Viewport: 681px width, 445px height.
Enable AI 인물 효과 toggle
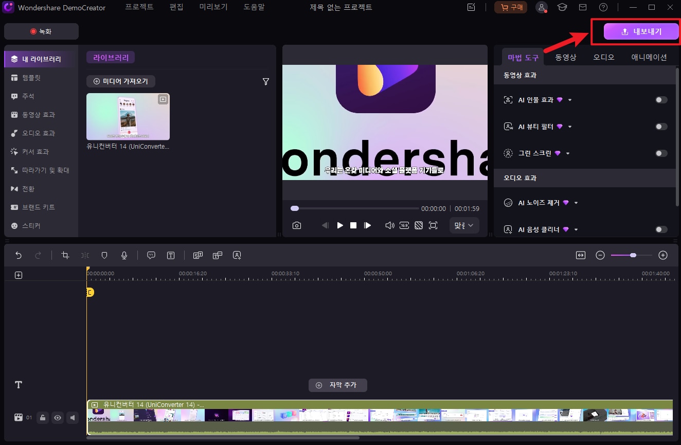(661, 100)
